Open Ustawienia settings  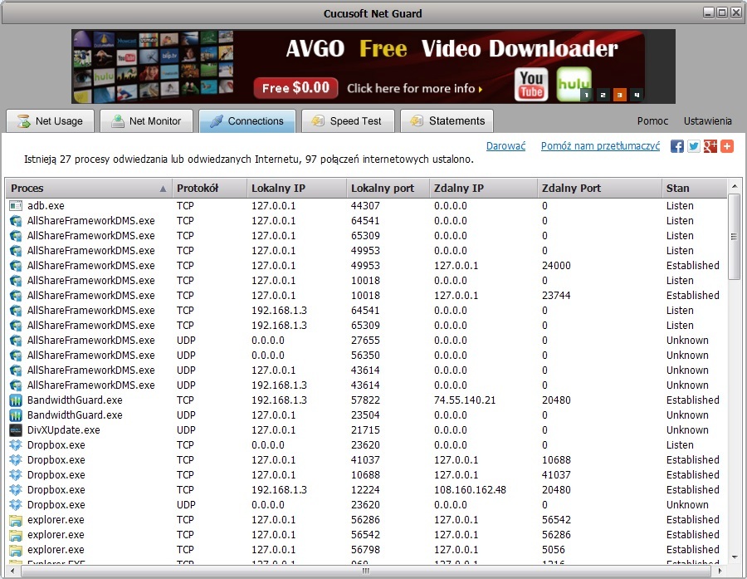(707, 121)
